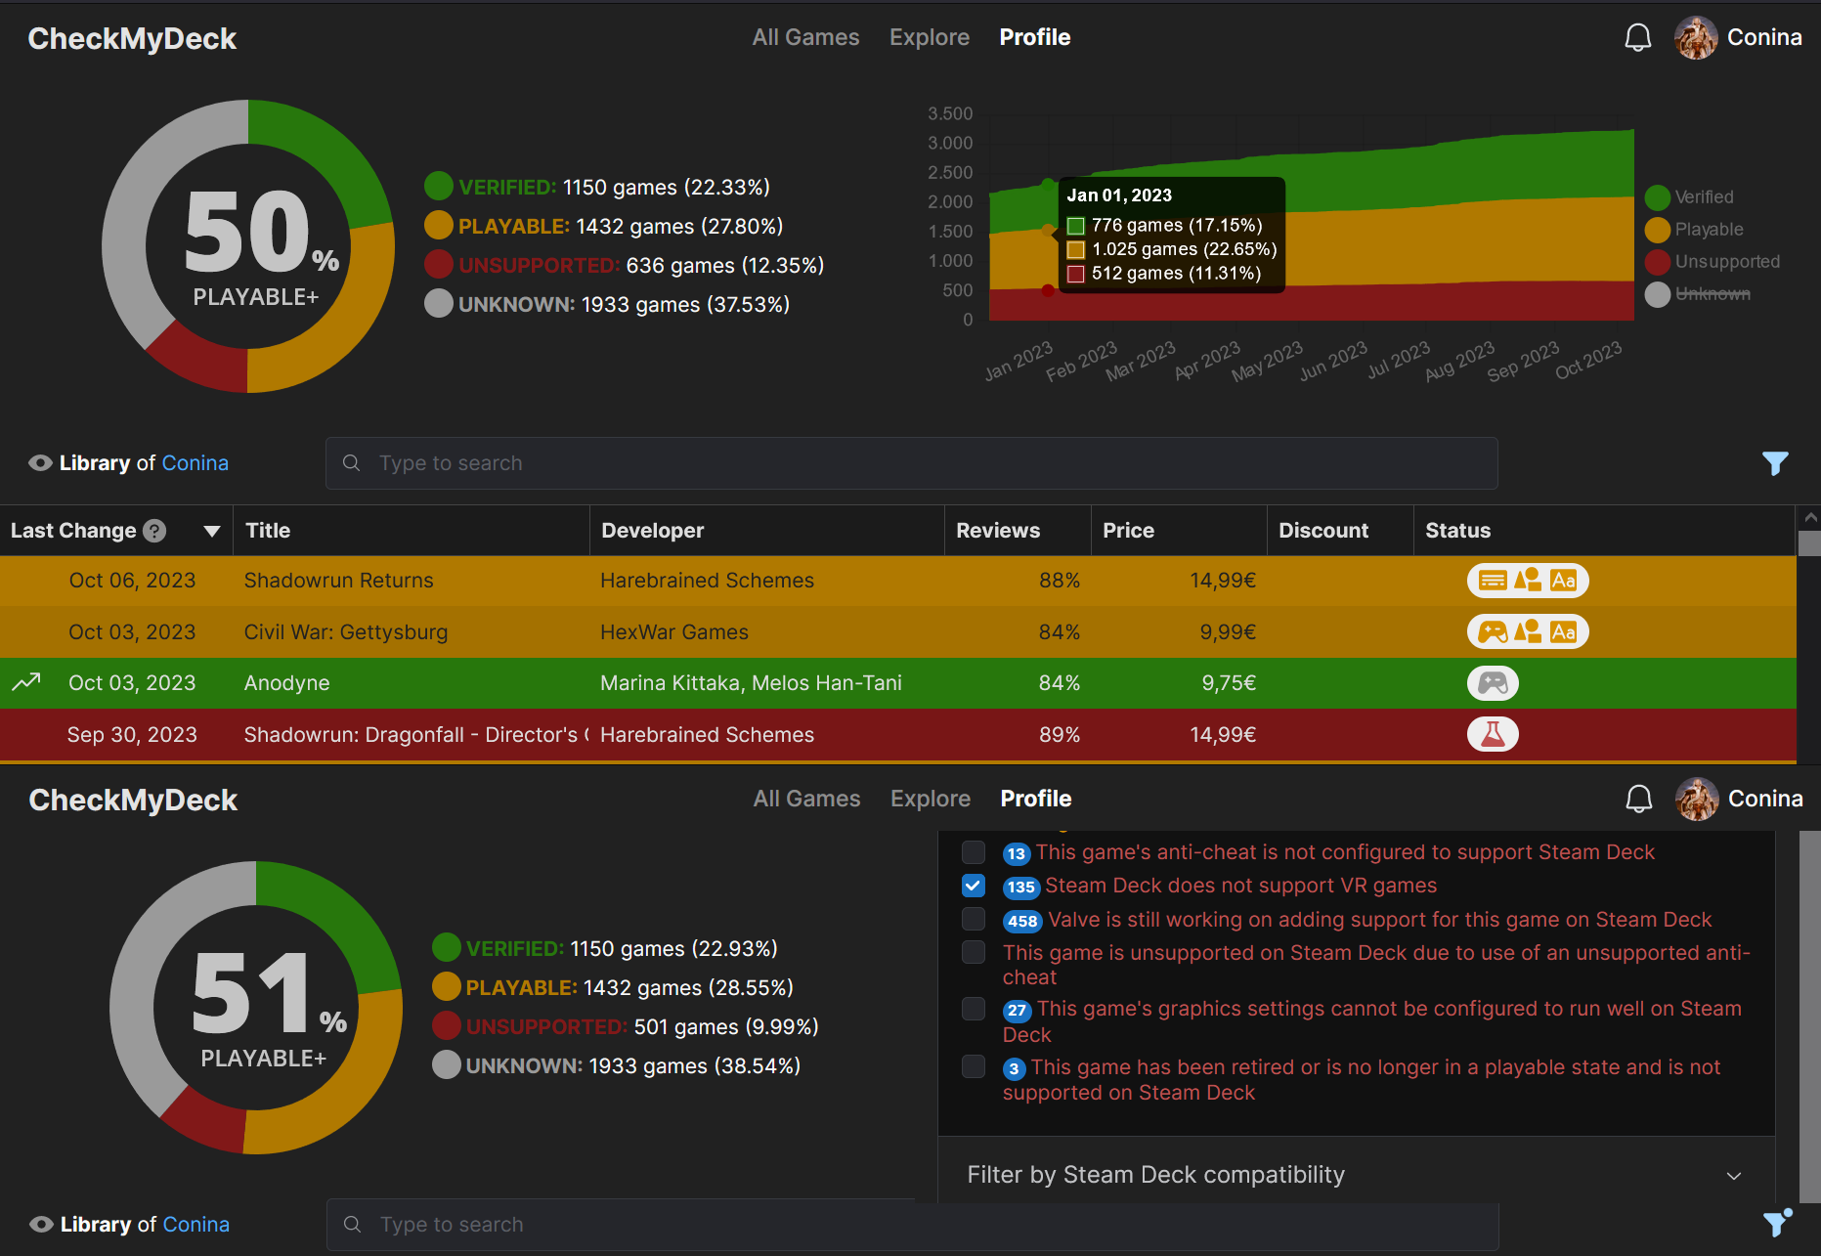This screenshot has width=1821, height=1256.
Task: Click red Unsupported legend dot, bottom stats
Action: 447,1025
